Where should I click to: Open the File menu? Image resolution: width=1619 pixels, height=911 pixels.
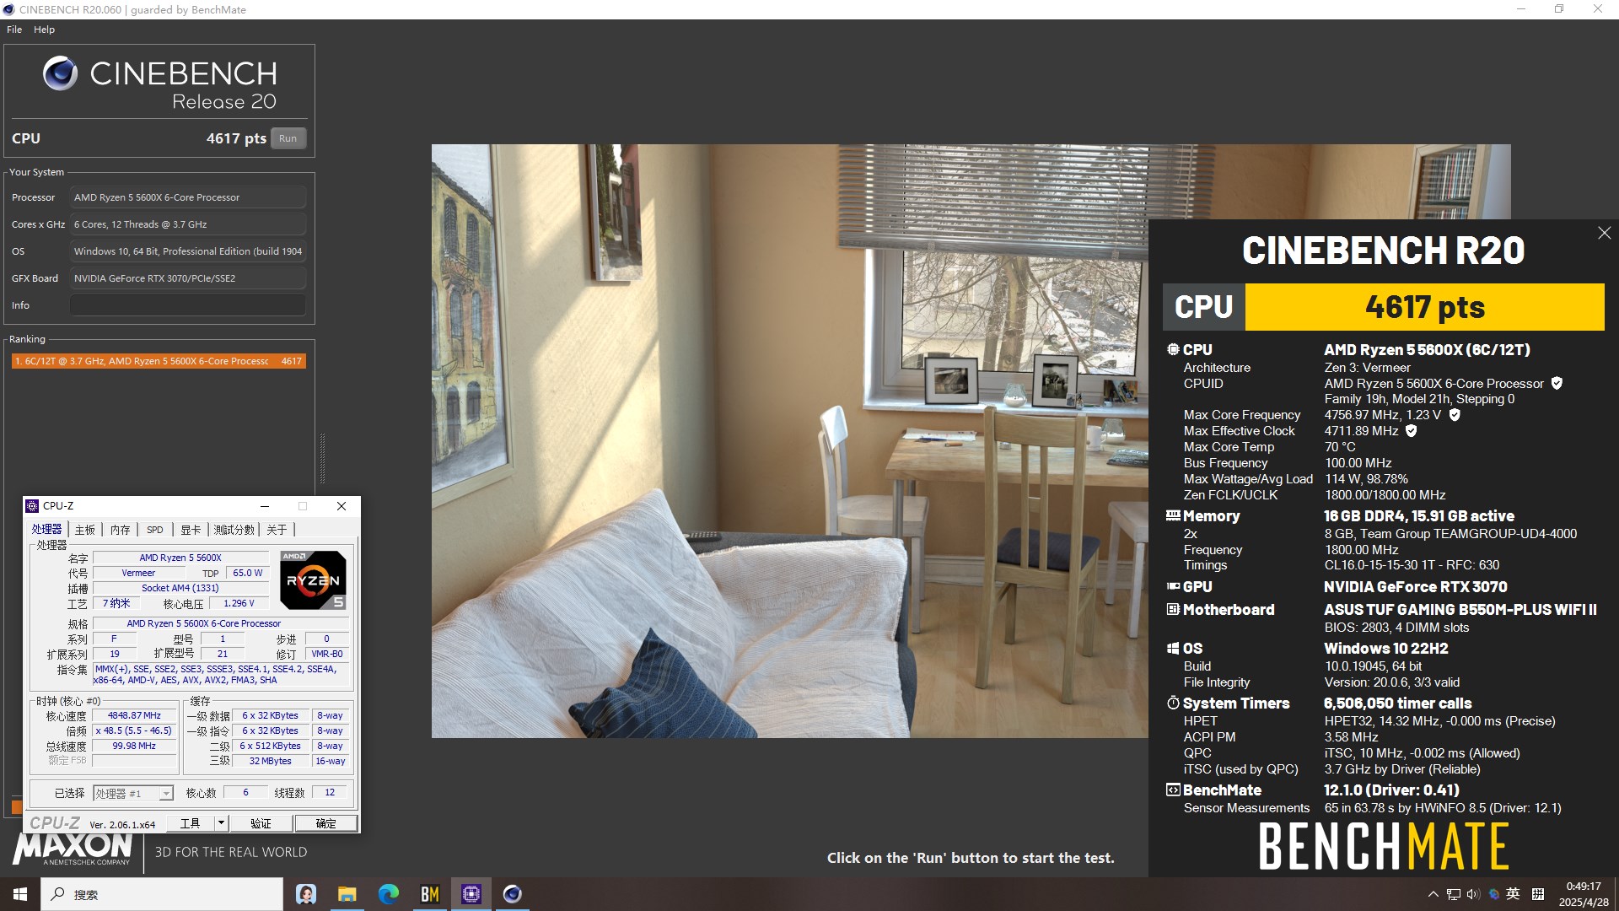pos(14,30)
